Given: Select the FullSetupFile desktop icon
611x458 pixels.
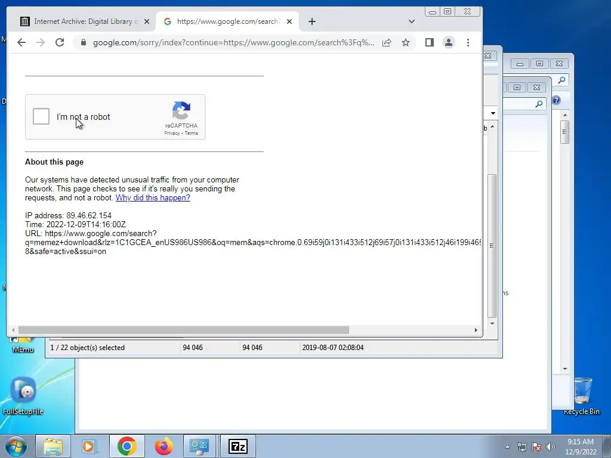Looking at the screenshot, I should pos(23,397).
